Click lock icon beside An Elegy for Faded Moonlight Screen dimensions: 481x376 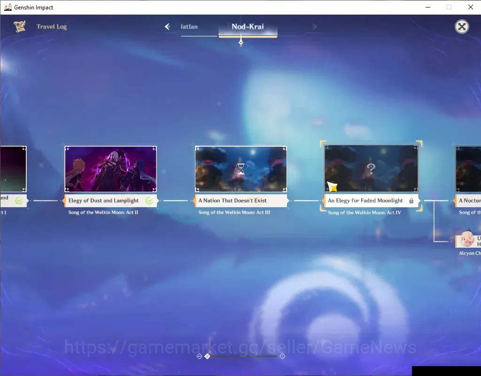click(411, 201)
